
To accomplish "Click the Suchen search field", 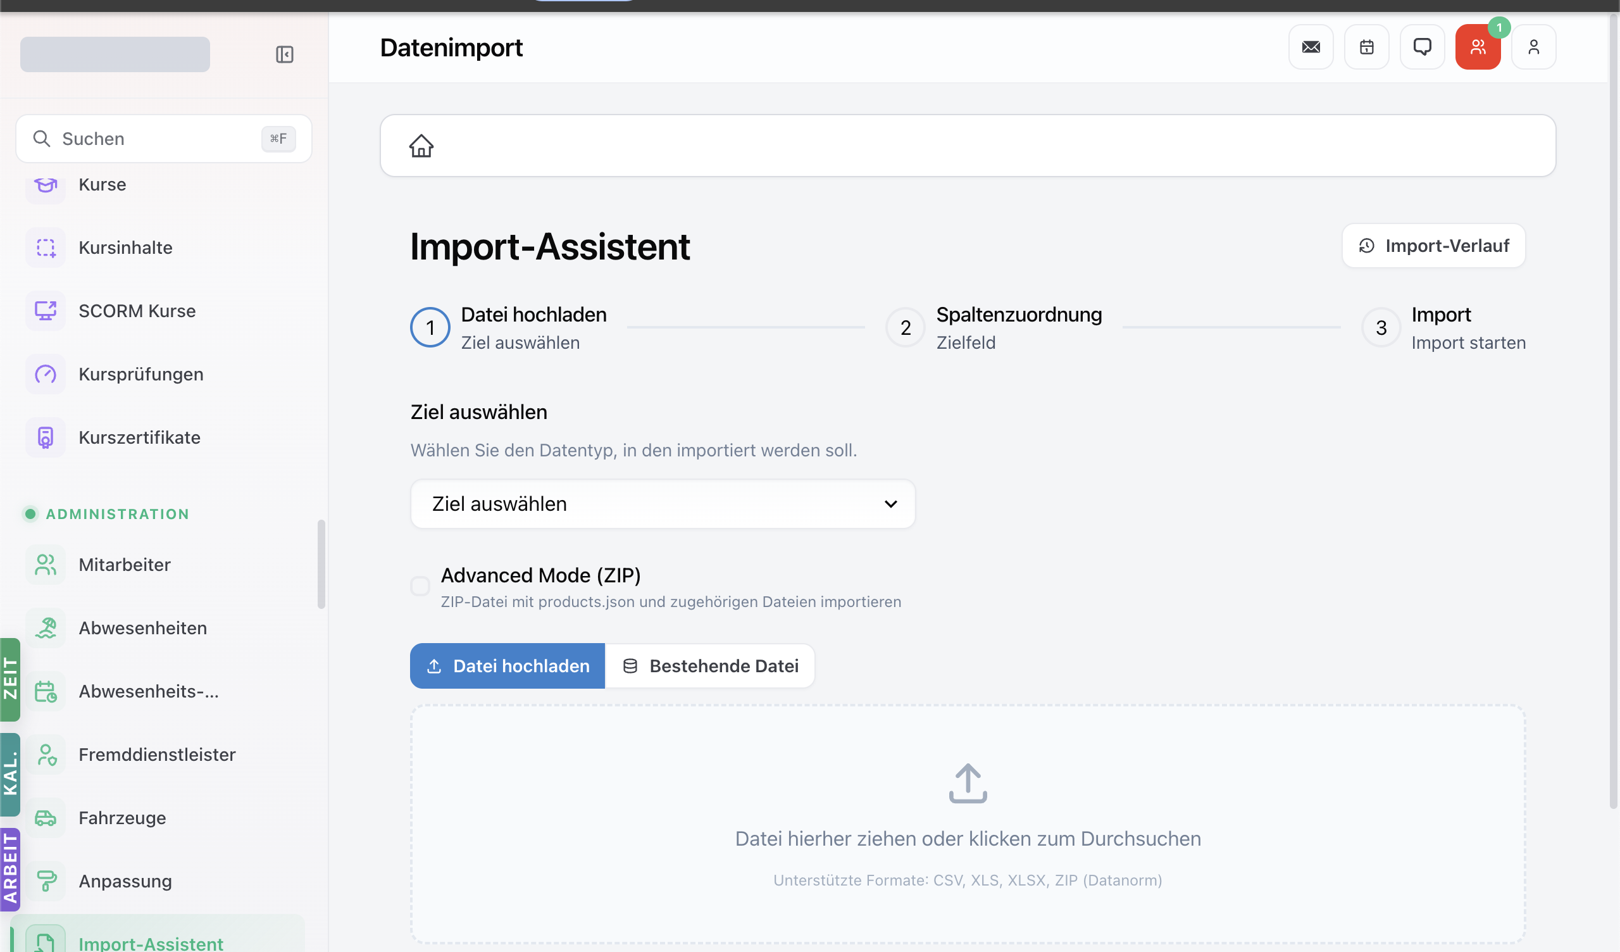I will point(164,139).
